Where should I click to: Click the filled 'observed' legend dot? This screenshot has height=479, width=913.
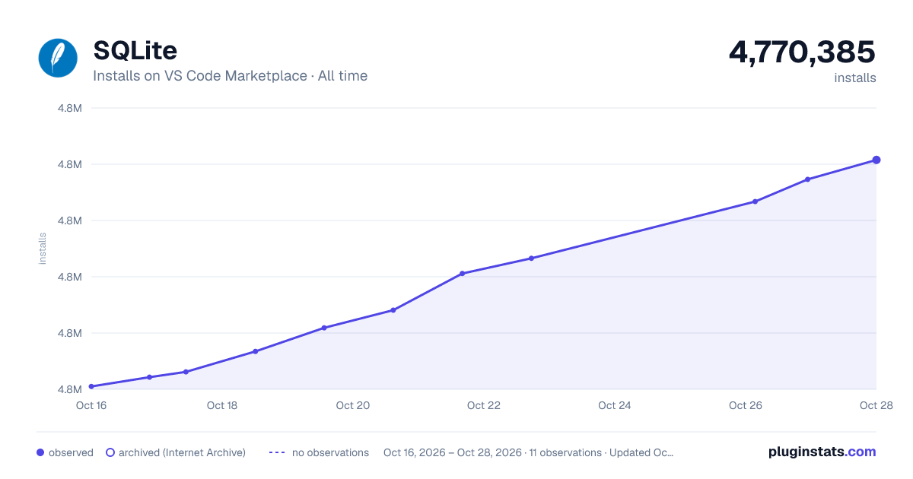(40, 452)
